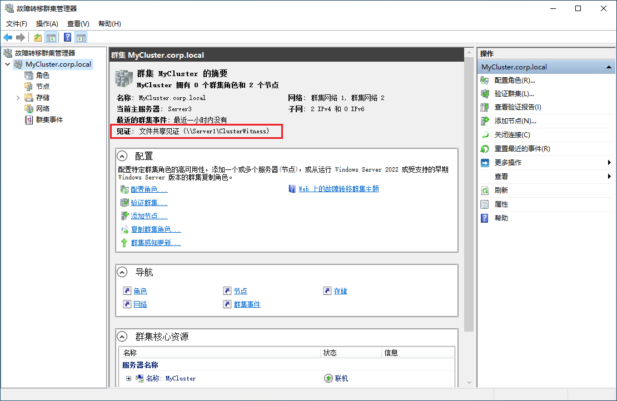The height and width of the screenshot is (401, 617).
Task: Open the 更多操作 submenu arrow
Action: [x=609, y=162]
